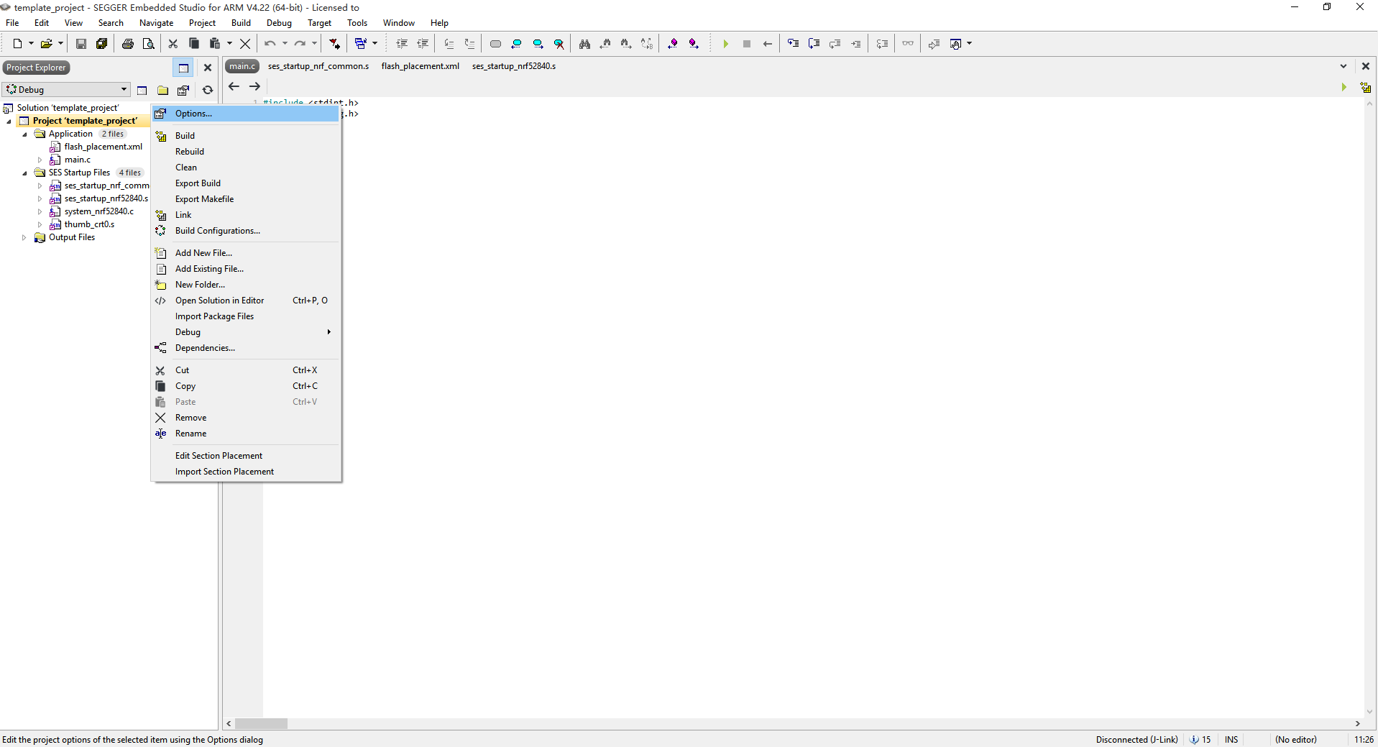1378x747 pixels.
Task: Click the horizontal scrollbar at the bottom
Action: (x=262, y=724)
